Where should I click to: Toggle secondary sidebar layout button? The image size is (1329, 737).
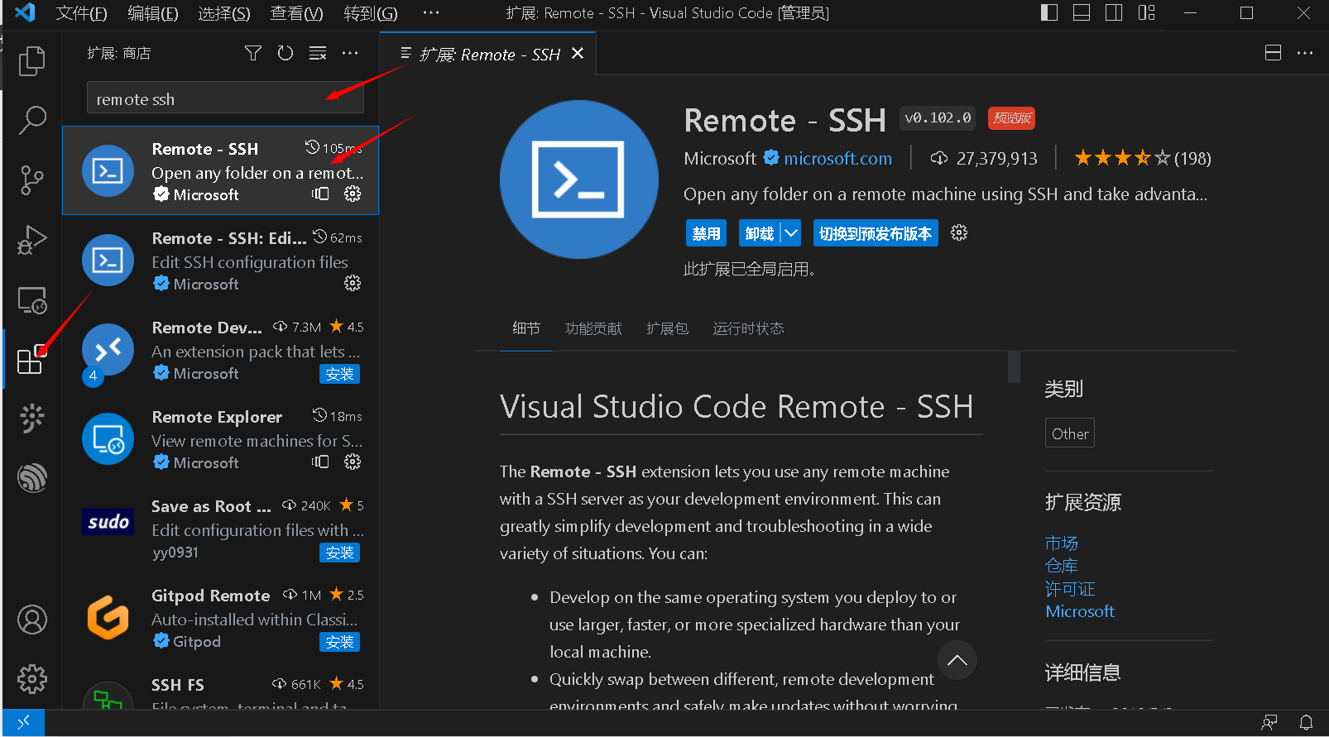1114,12
